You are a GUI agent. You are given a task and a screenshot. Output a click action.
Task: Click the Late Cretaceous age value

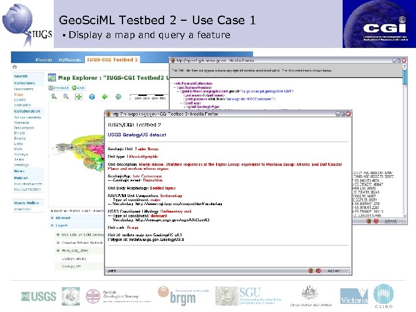[x=147, y=176]
